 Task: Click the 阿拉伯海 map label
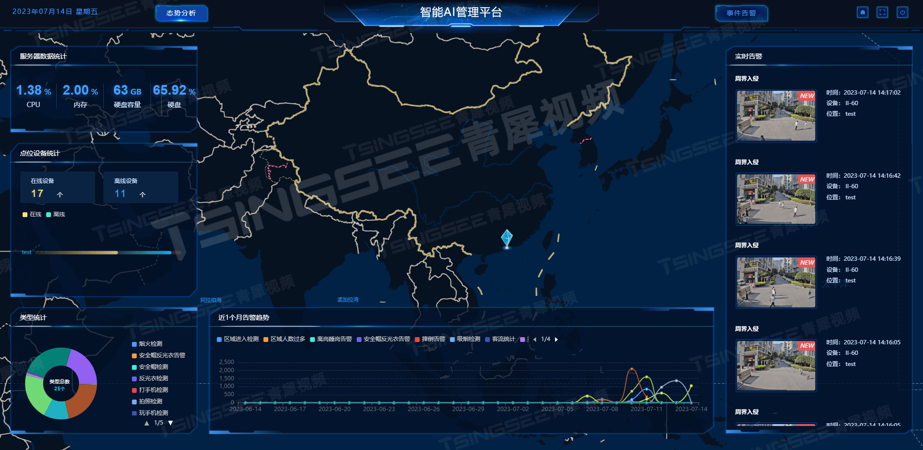click(x=211, y=300)
